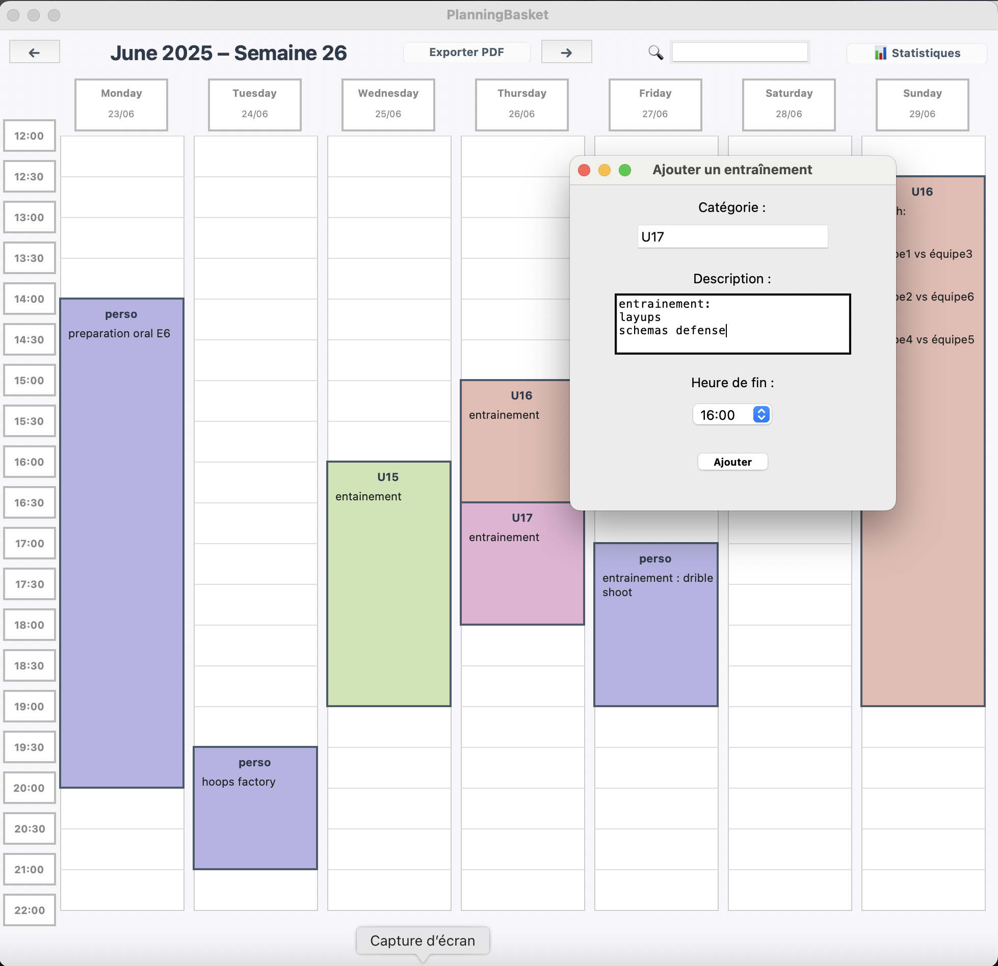Click the magnifying glass search icon
This screenshot has width=998, height=966.
tap(655, 52)
